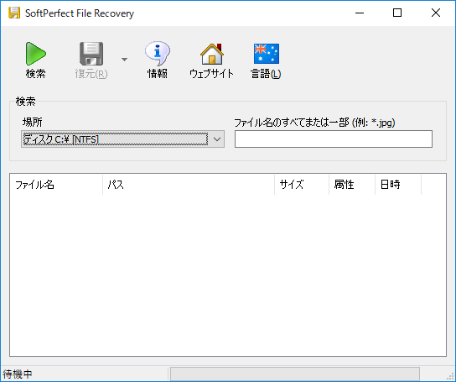Sort results by the サイズ column header
Image resolution: width=456 pixels, height=382 pixels.
point(302,185)
